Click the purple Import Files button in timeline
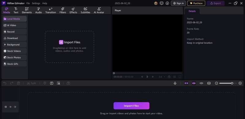This screenshot has height=119, width=245. [131, 106]
